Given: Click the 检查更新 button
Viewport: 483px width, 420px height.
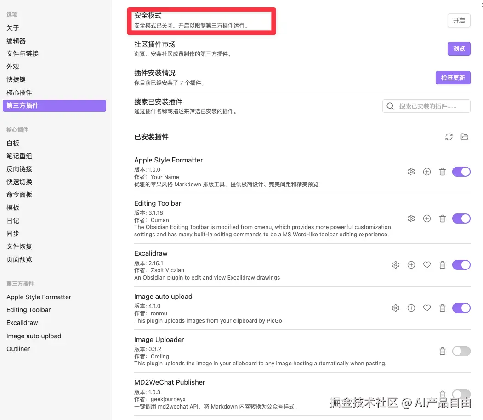Looking at the screenshot, I should pos(453,78).
